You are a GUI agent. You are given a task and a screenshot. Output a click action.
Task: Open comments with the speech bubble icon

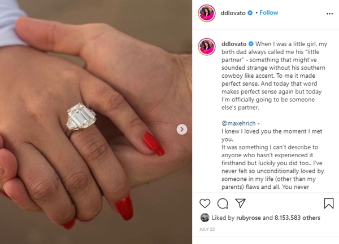point(223,203)
